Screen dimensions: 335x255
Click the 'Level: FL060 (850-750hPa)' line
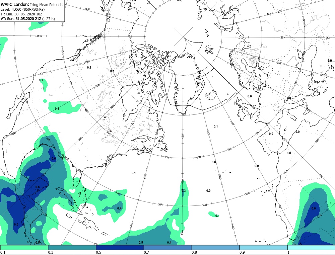(23, 9)
